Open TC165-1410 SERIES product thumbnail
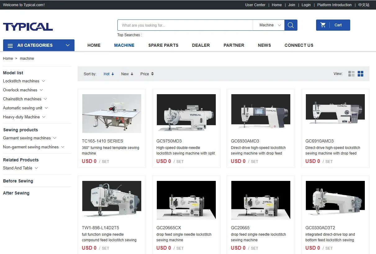This screenshot has width=376, height=254. click(112, 113)
